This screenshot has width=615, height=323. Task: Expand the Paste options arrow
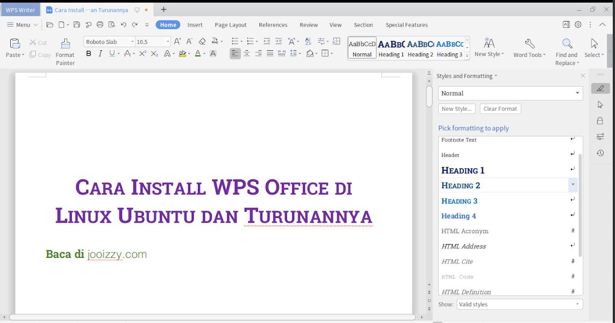point(23,55)
